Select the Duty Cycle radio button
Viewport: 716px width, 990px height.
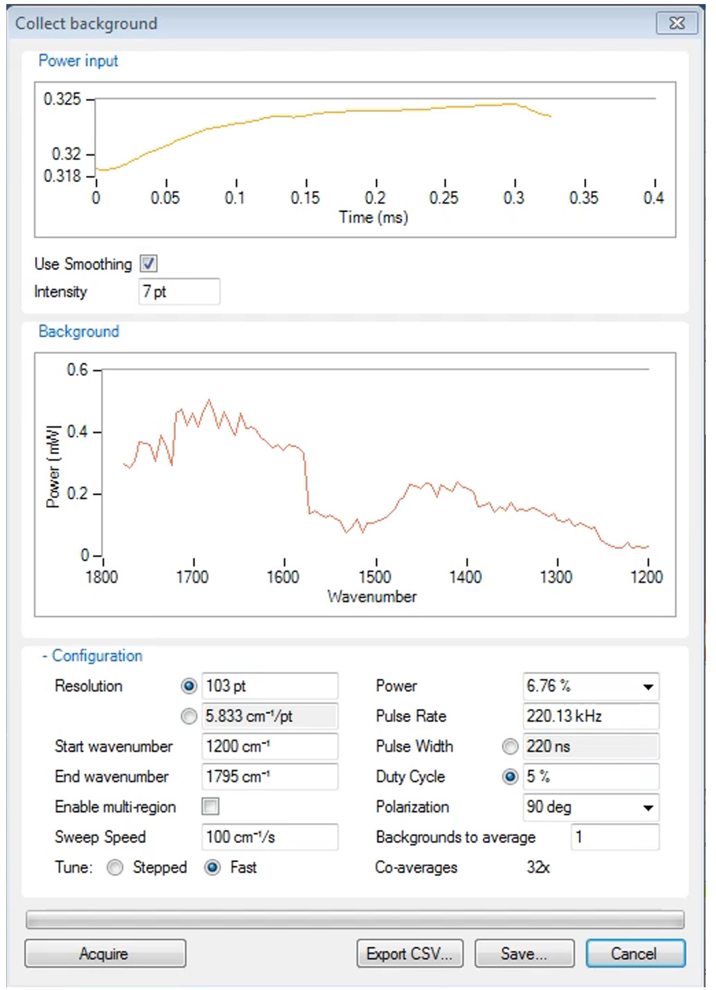pyautogui.click(x=510, y=777)
